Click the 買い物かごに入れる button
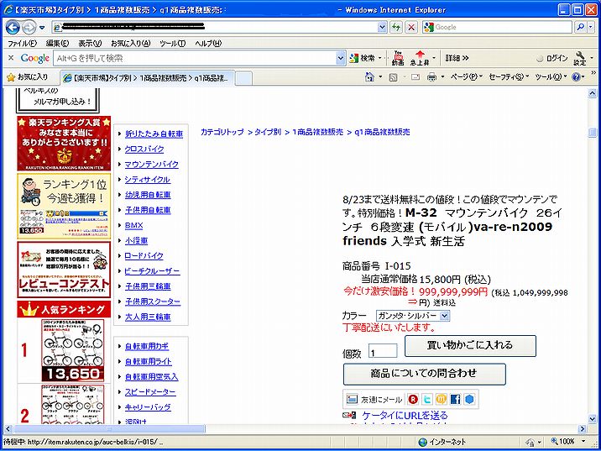601x451 pixels. pyautogui.click(x=470, y=345)
